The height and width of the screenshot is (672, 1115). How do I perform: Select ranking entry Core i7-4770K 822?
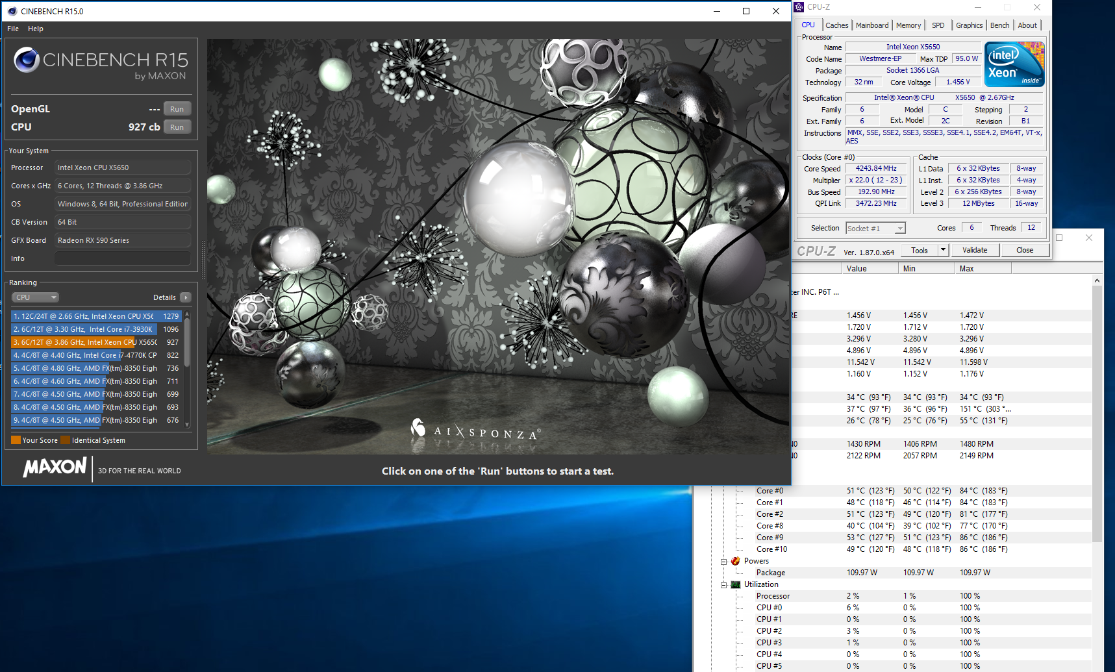(x=96, y=355)
